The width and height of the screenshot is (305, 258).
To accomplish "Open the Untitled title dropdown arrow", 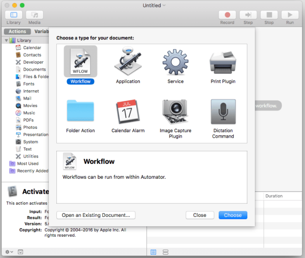I will (x=164, y=5).
